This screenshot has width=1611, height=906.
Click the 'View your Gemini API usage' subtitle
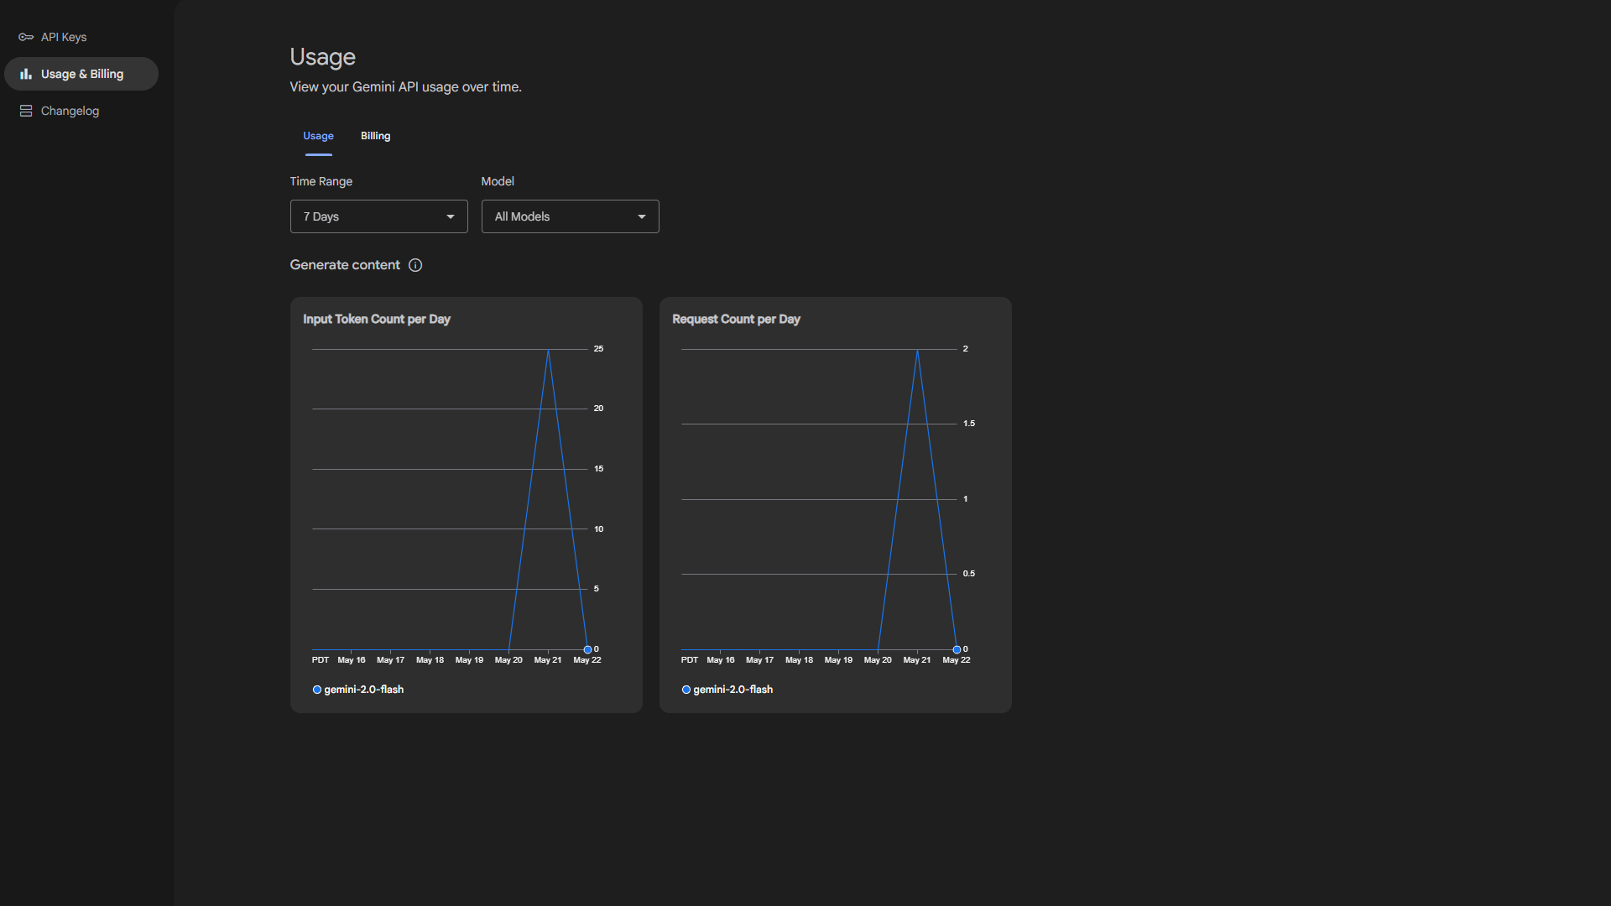tap(405, 87)
